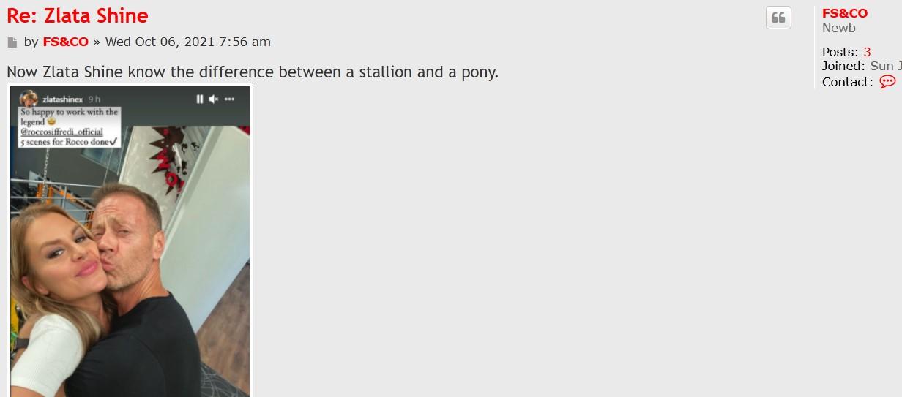Click the muted speaker icon in the story

[x=214, y=99]
